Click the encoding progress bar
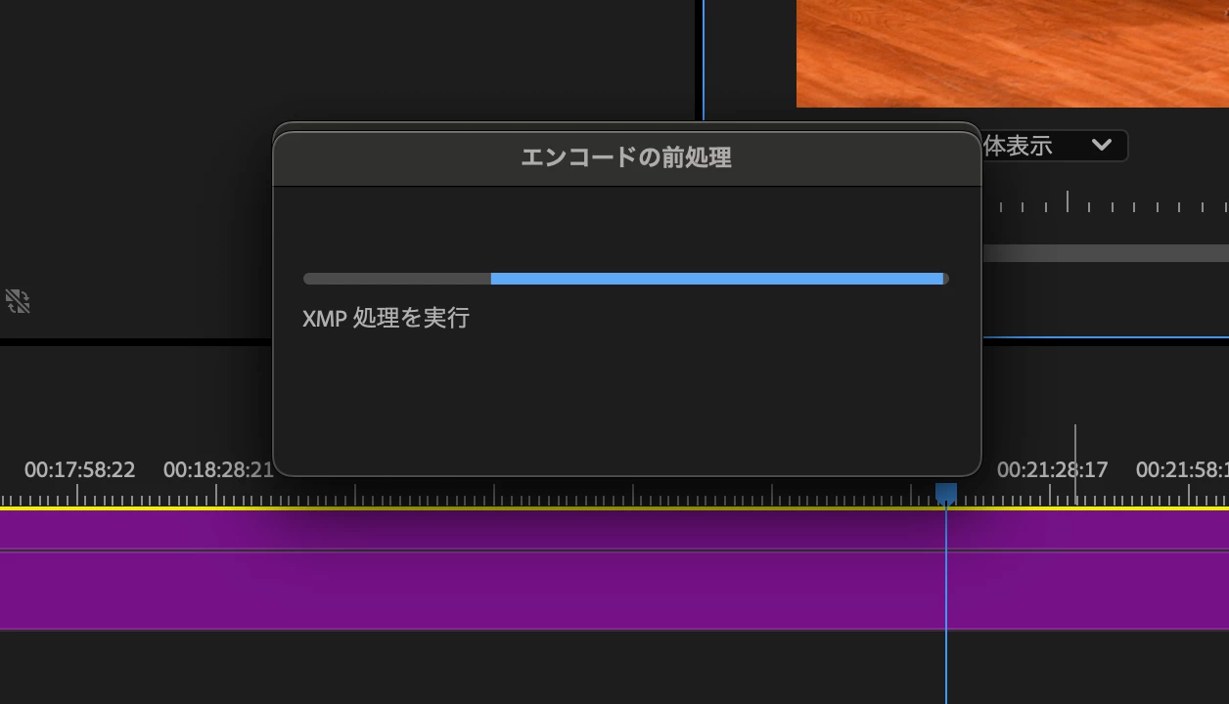This screenshot has height=704, width=1229. point(626,279)
